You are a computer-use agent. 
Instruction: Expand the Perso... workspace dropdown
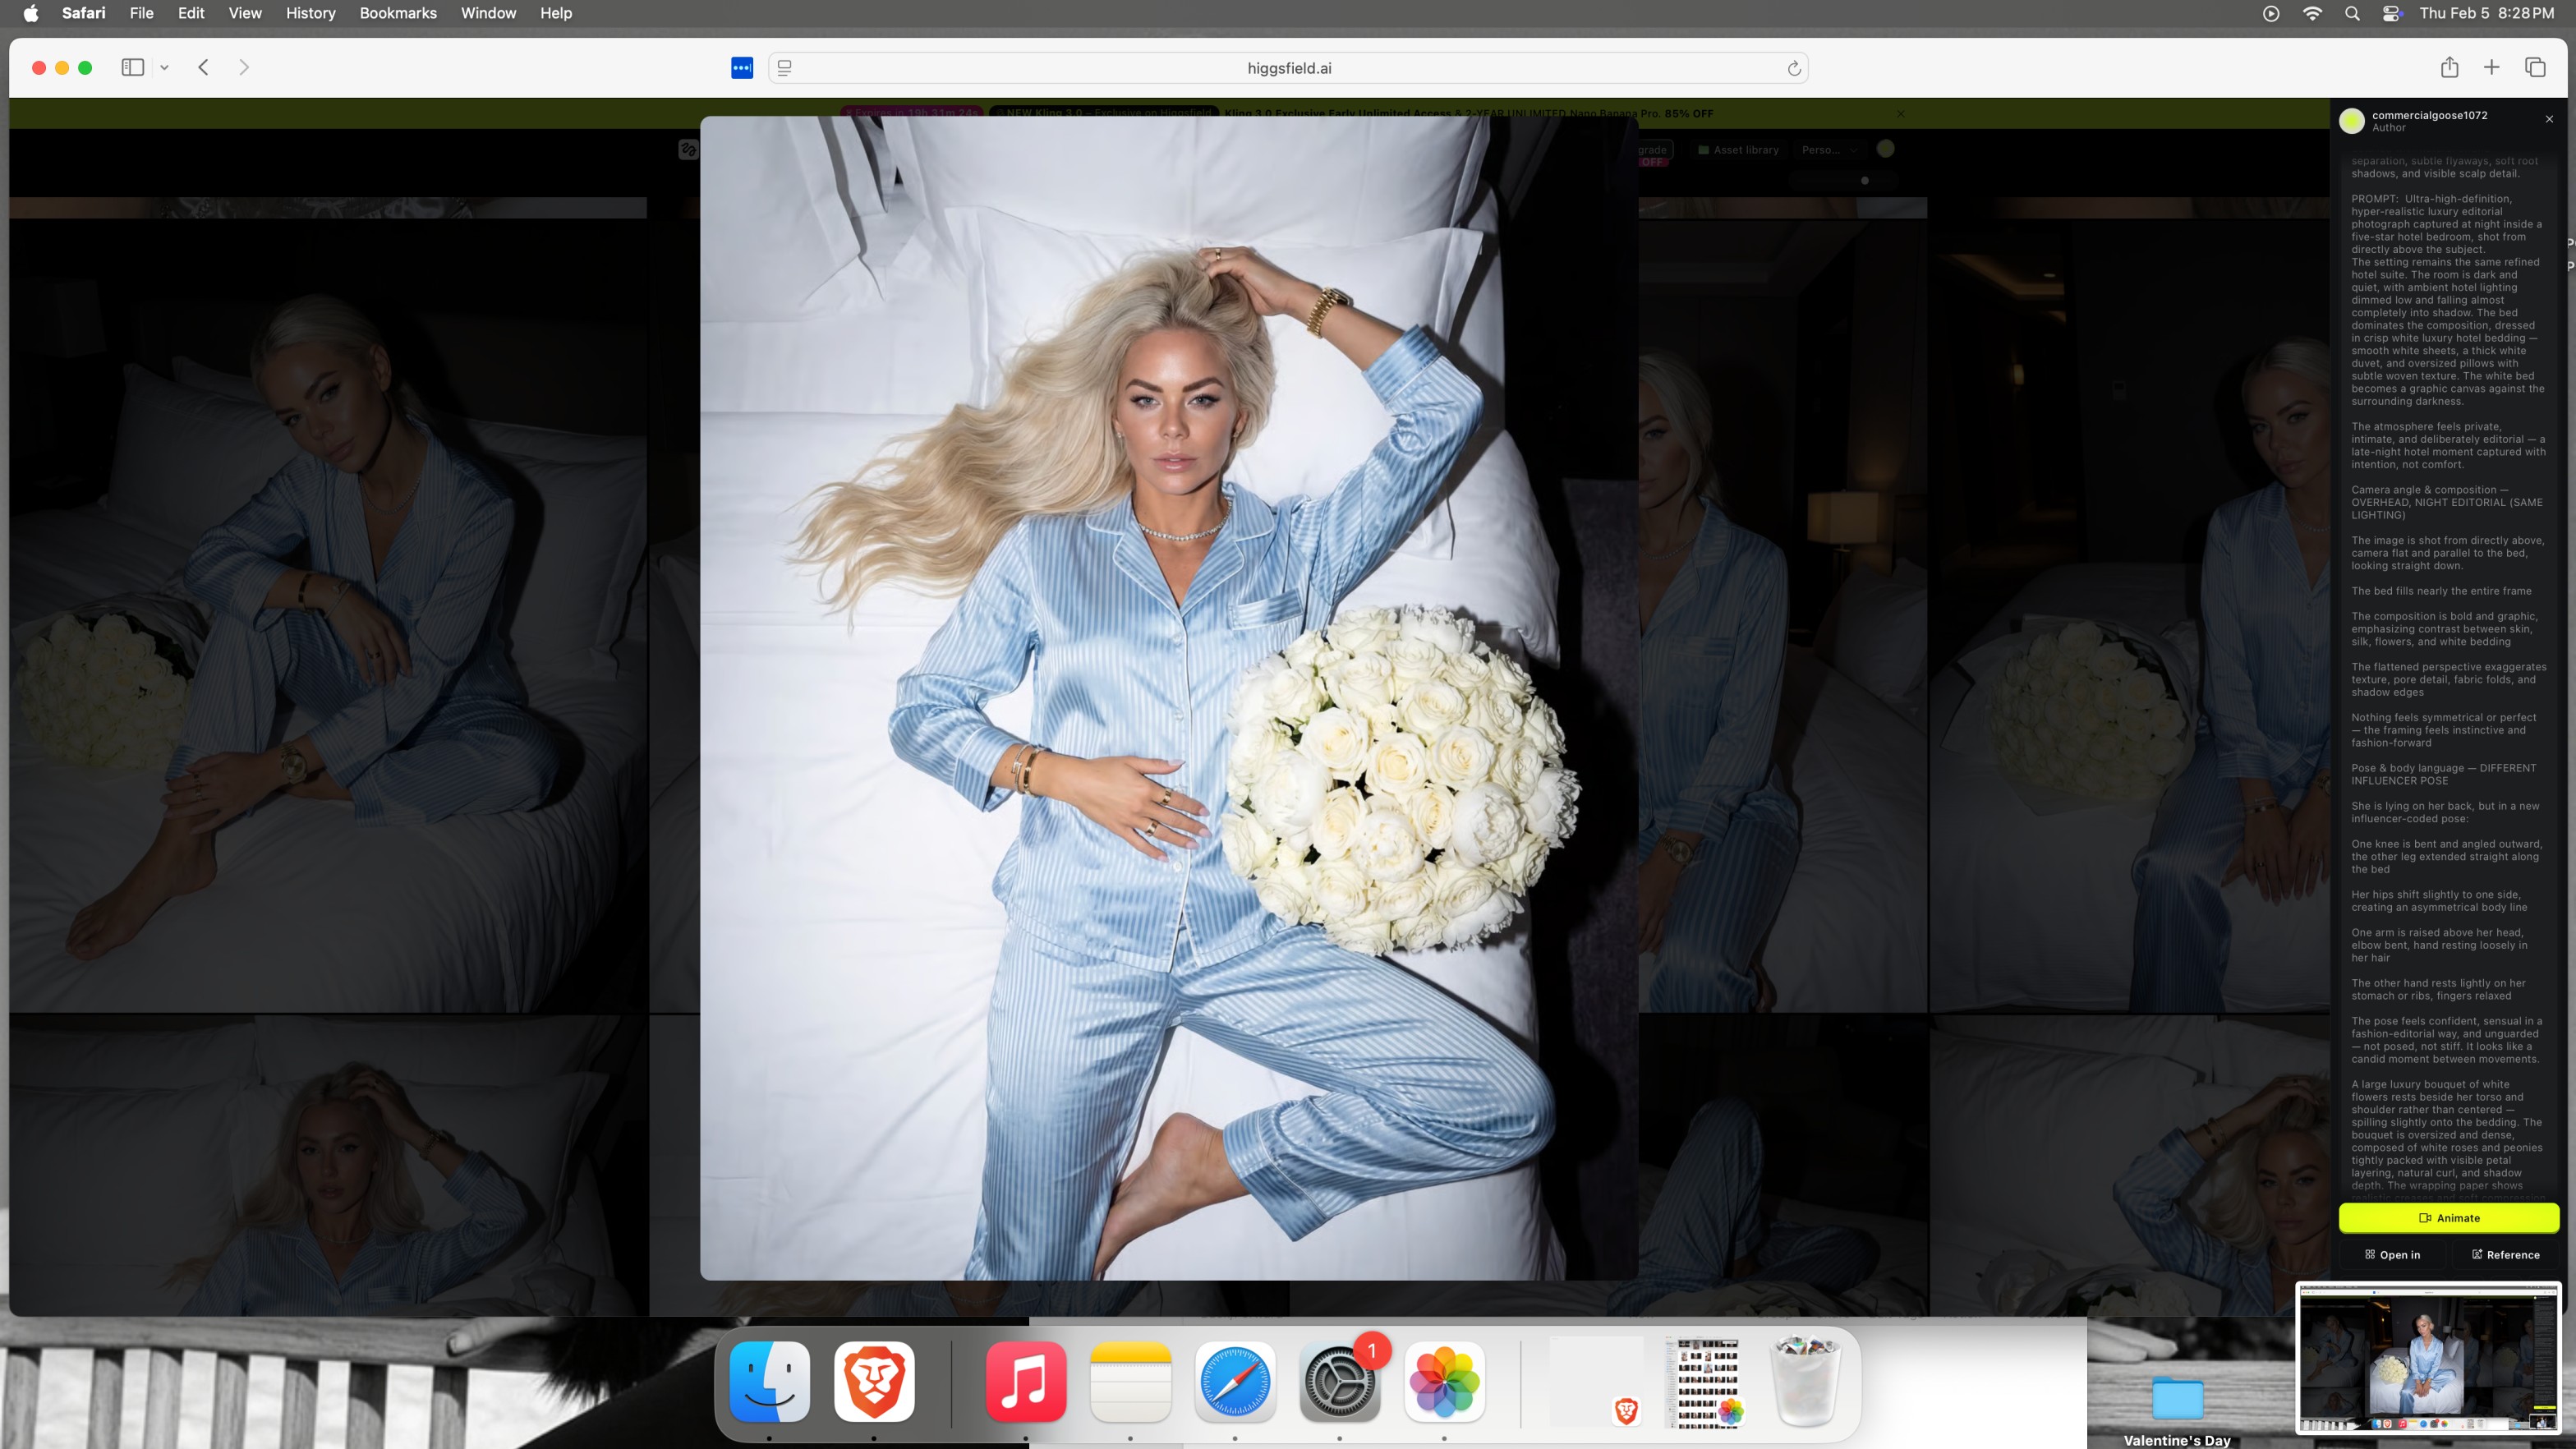click(1829, 150)
